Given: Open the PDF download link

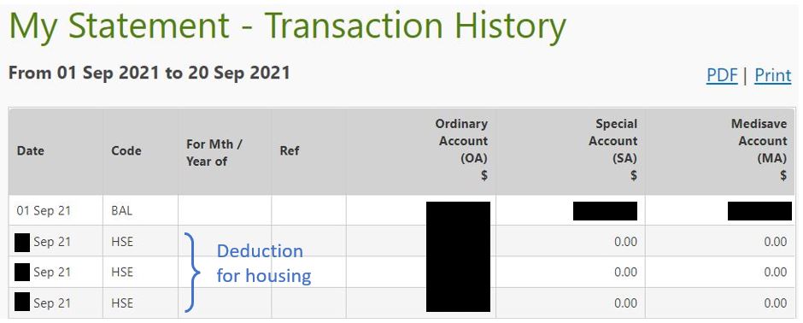Looking at the screenshot, I should pyautogui.click(x=722, y=75).
